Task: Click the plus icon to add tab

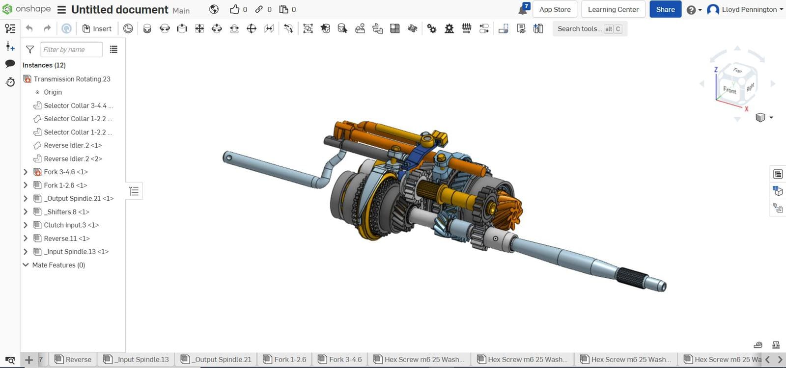Action: pyautogui.click(x=29, y=360)
